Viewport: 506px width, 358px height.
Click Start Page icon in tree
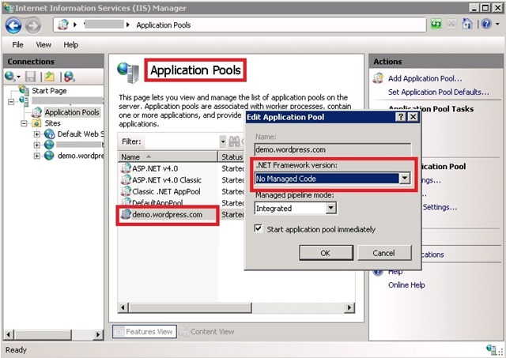(24, 90)
